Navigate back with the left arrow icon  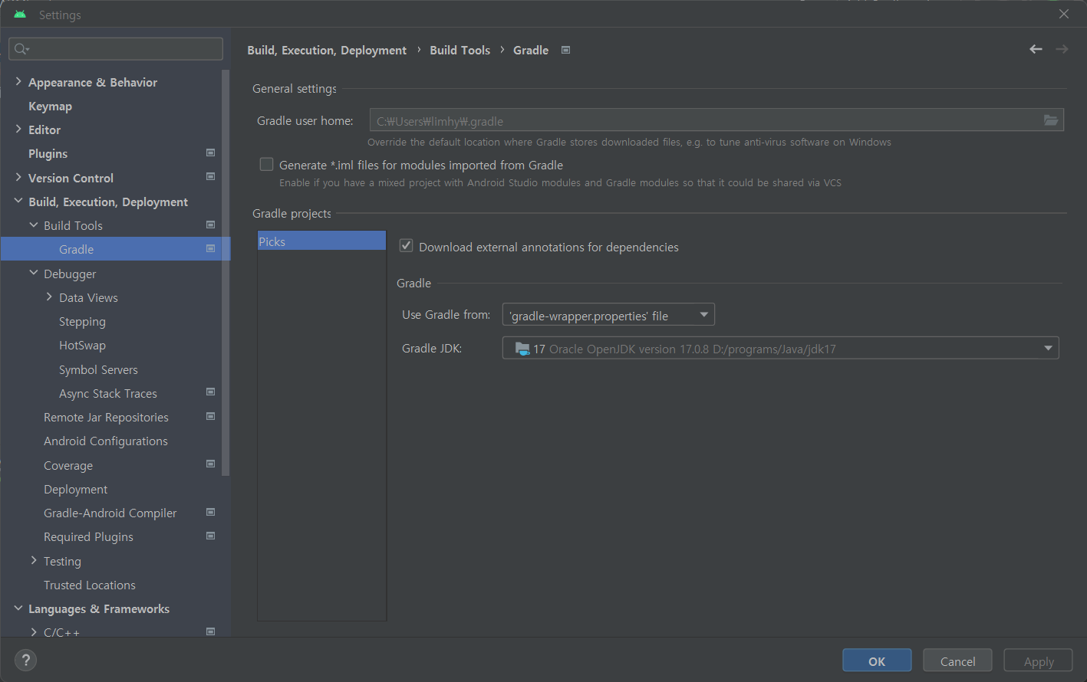click(1036, 49)
